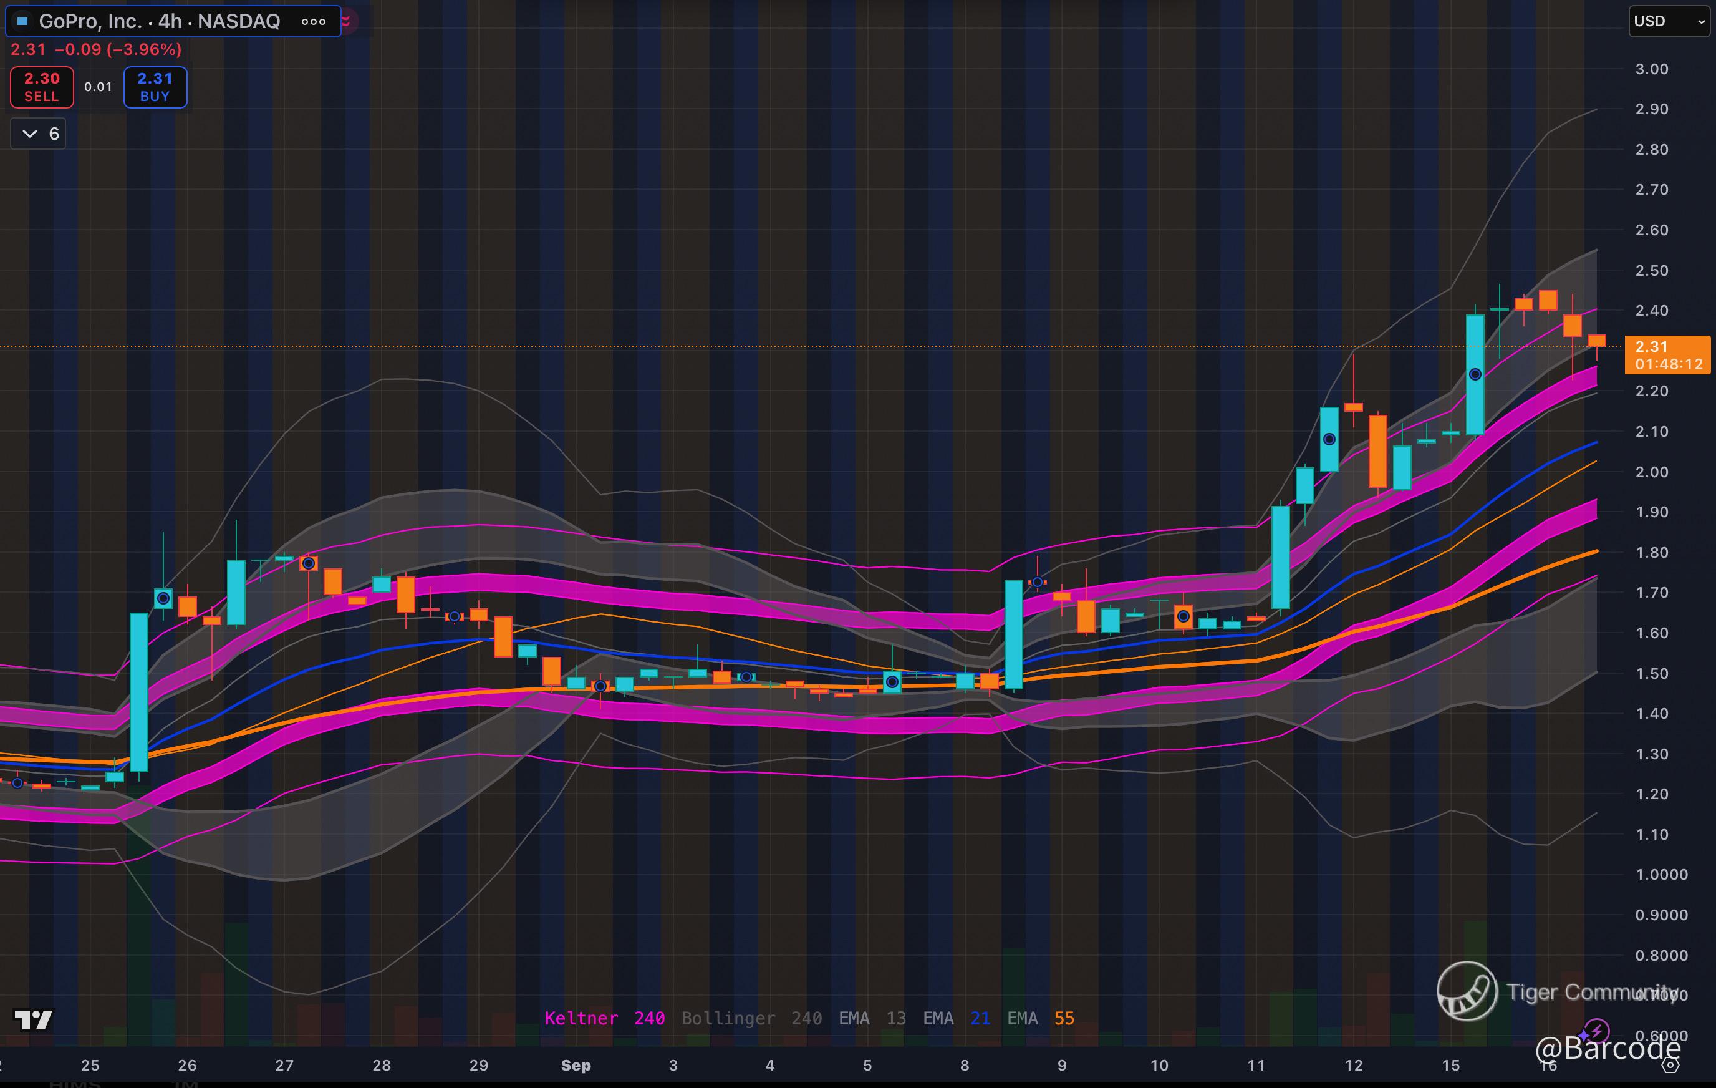Click the Sep label on the time axis
1716x1088 pixels.
coord(576,1065)
